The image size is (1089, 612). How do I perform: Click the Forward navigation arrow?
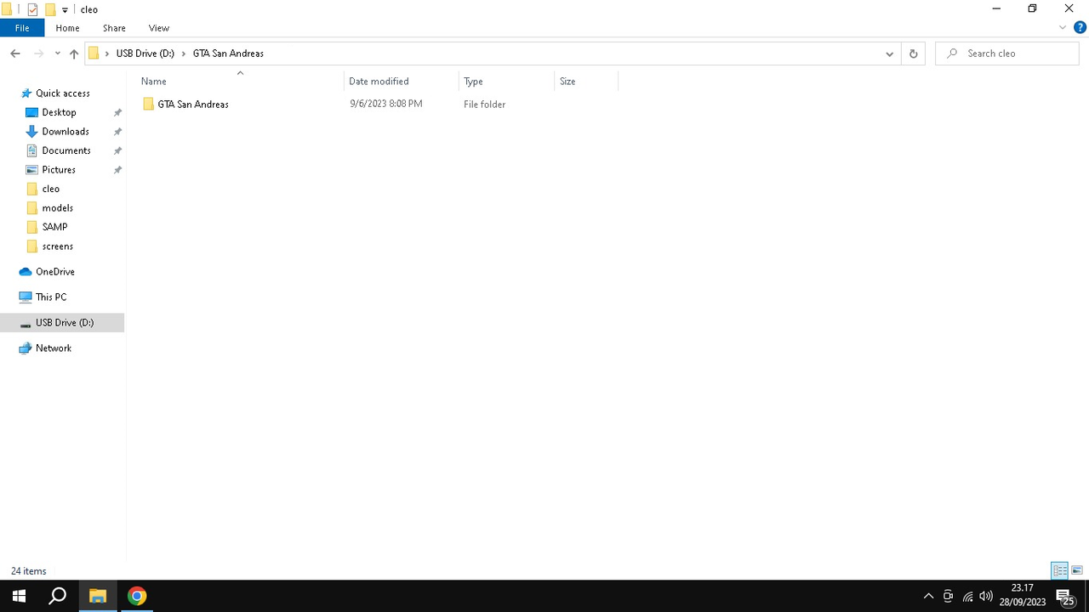(x=38, y=54)
